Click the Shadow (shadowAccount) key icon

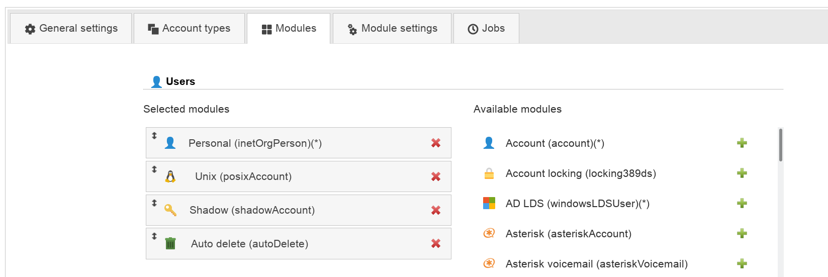pos(170,210)
